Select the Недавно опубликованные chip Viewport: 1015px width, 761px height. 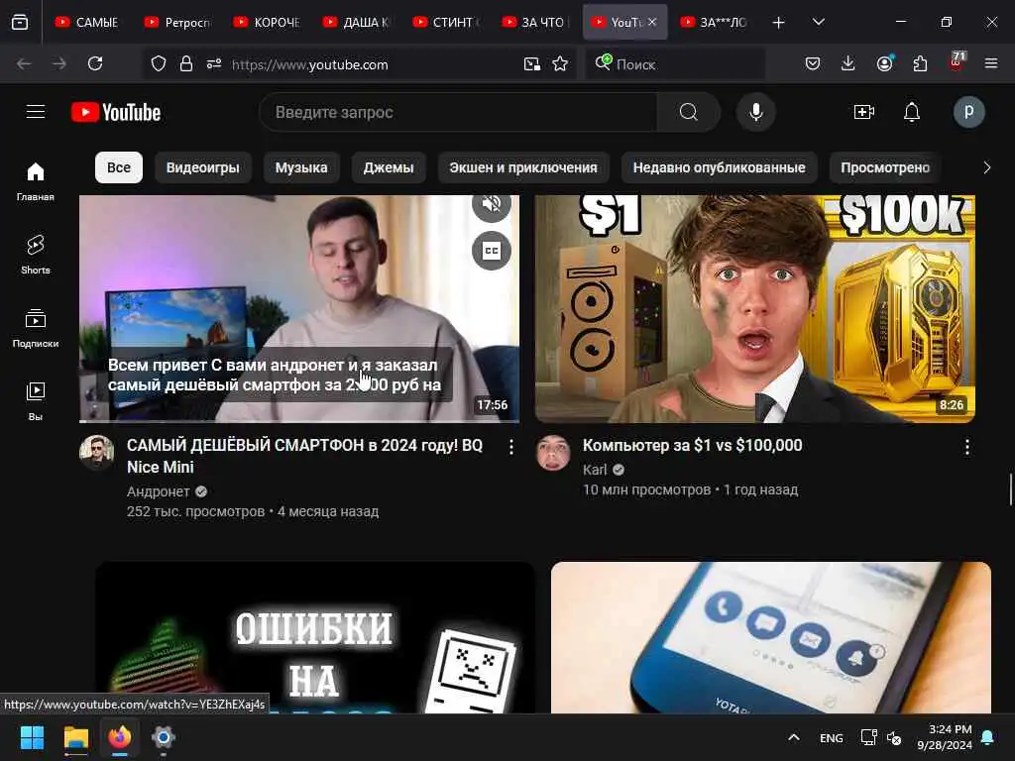pos(719,167)
